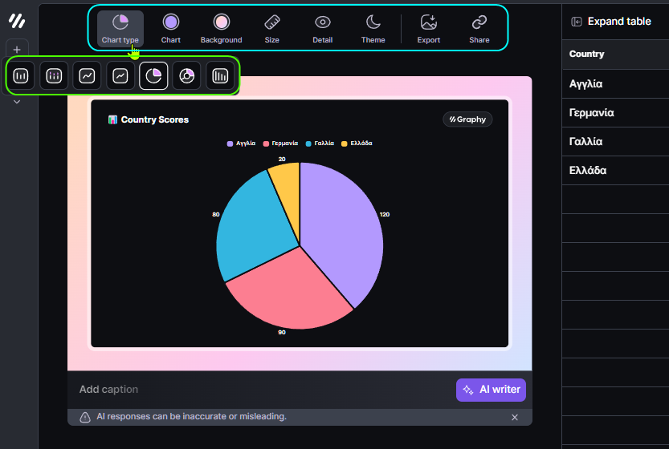The image size is (669, 449).
Task: Select the line chart icon beside stacked bar
Action: [x=87, y=76]
